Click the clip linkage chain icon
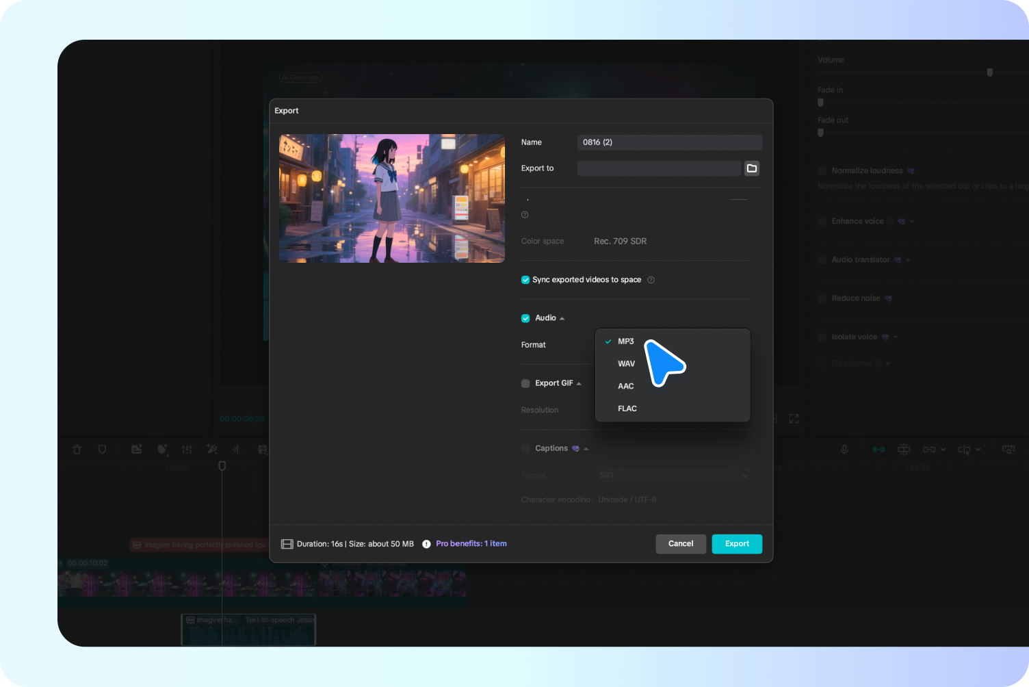The width and height of the screenshot is (1029, 687). [929, 450]
